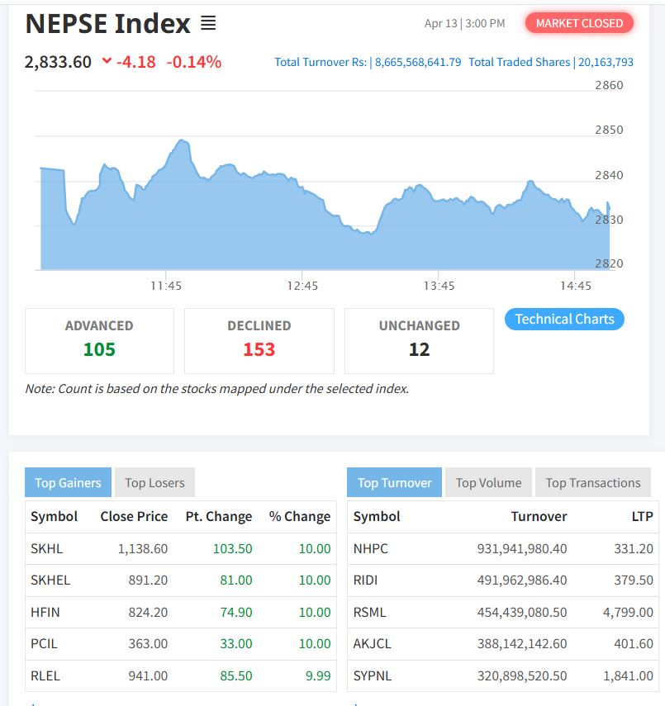Select the Top Turnover tab
The height and width of the screenshot is (706, 665).
tap(394, 483)
